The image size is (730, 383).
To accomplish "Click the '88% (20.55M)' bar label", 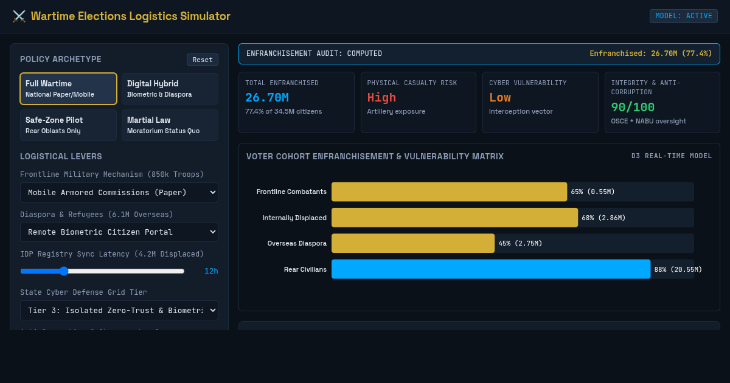I will tap(678, 269).
